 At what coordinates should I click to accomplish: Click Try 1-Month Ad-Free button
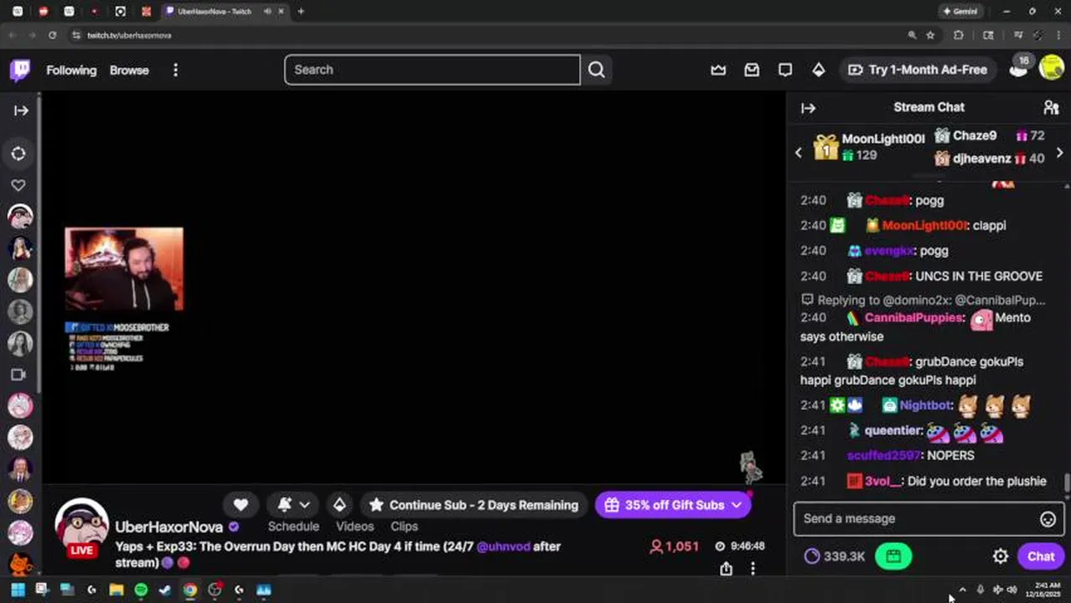point(917,70)
